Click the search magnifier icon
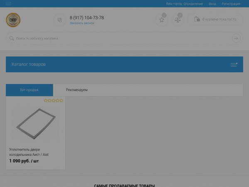249x187 pixels. click(12, 38)
